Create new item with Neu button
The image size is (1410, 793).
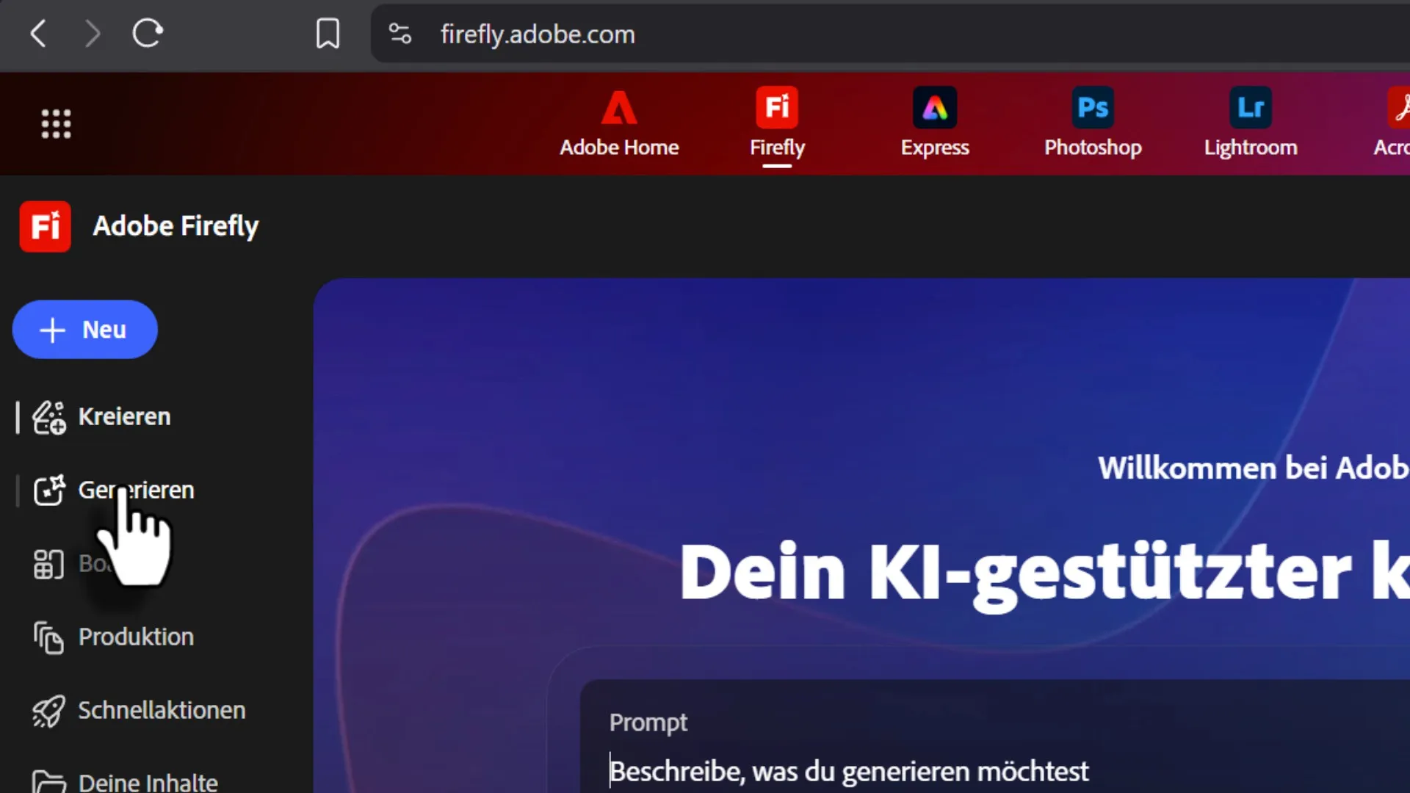point(85,330)
